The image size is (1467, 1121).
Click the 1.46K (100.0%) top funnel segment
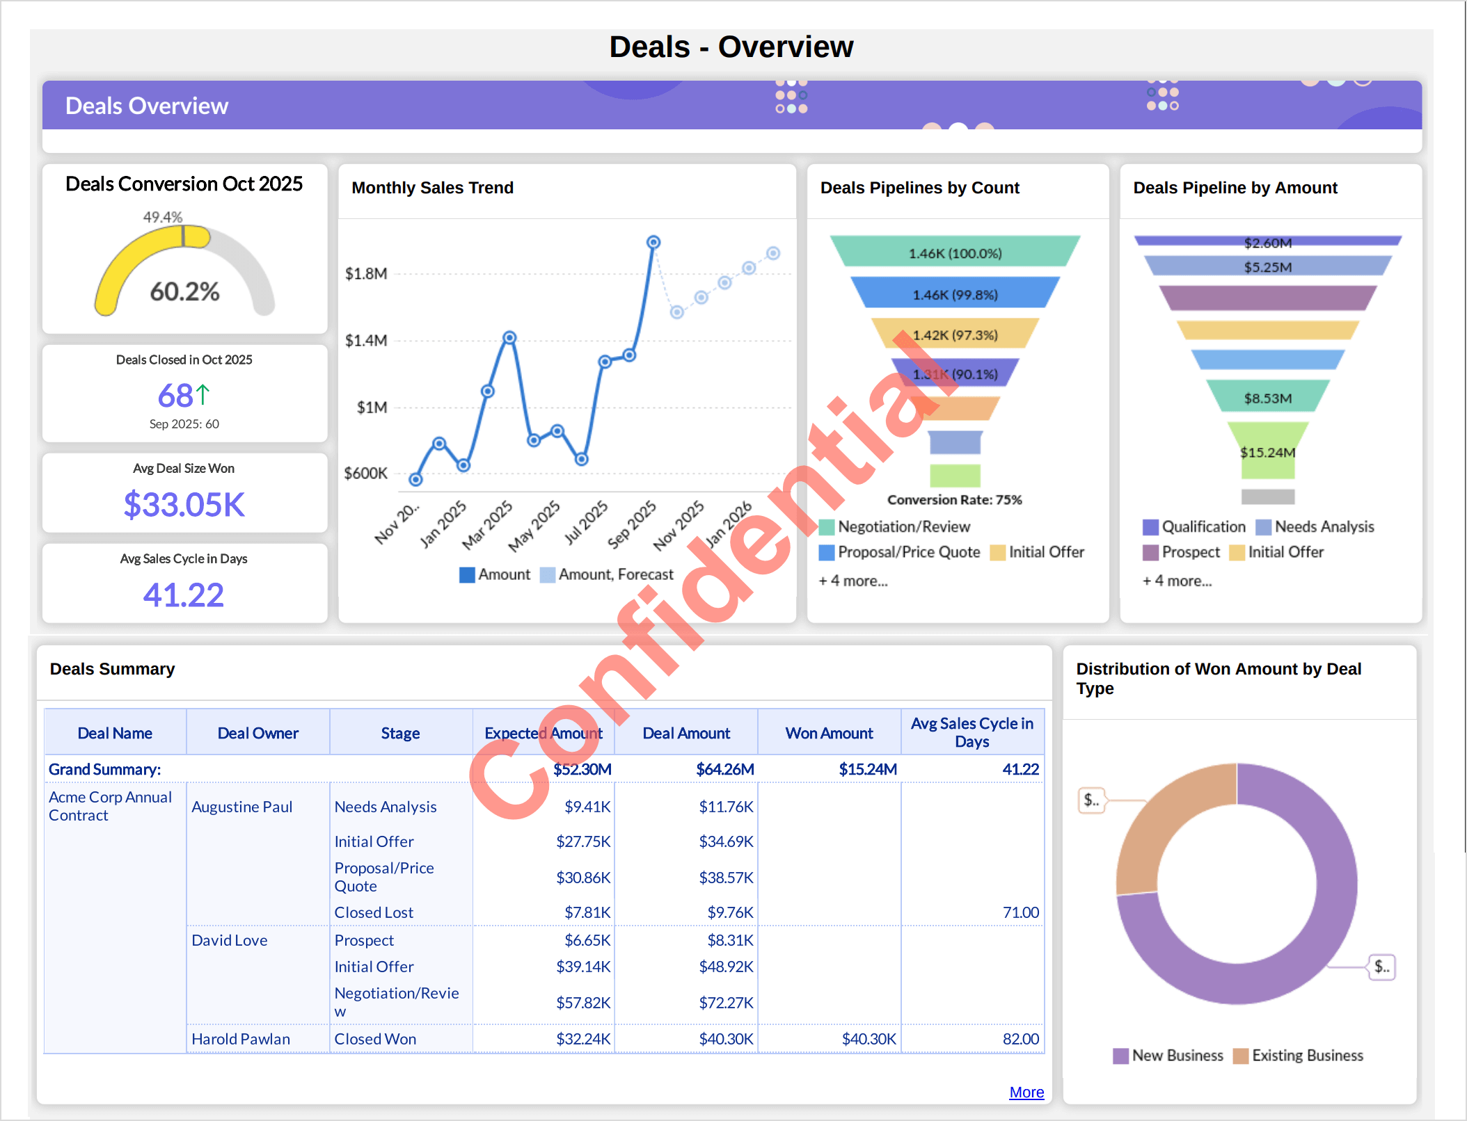955,252
